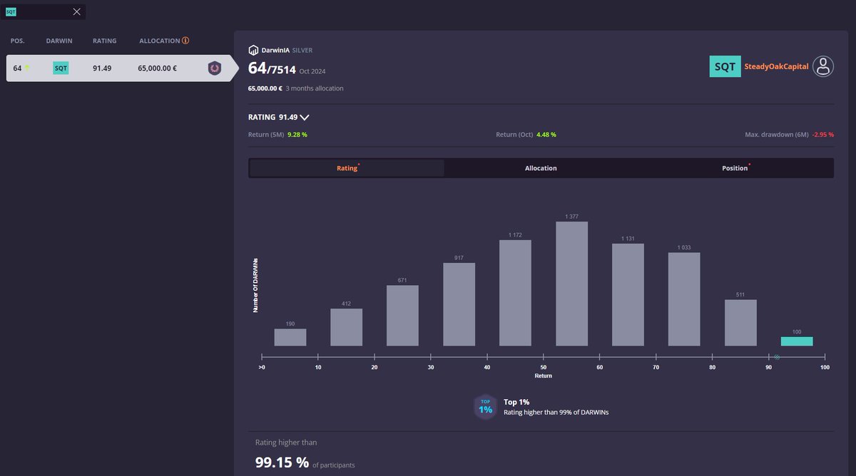Click the histogram bar labeled 511
856x476 pixels.
click(740, 323)
